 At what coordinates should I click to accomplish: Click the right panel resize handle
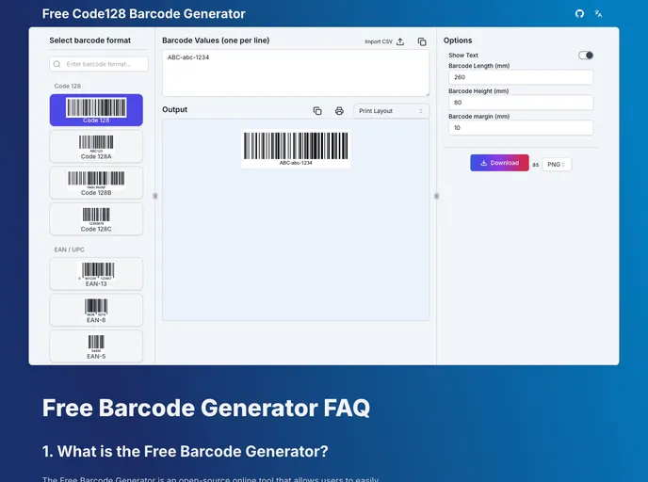(436, 196)
